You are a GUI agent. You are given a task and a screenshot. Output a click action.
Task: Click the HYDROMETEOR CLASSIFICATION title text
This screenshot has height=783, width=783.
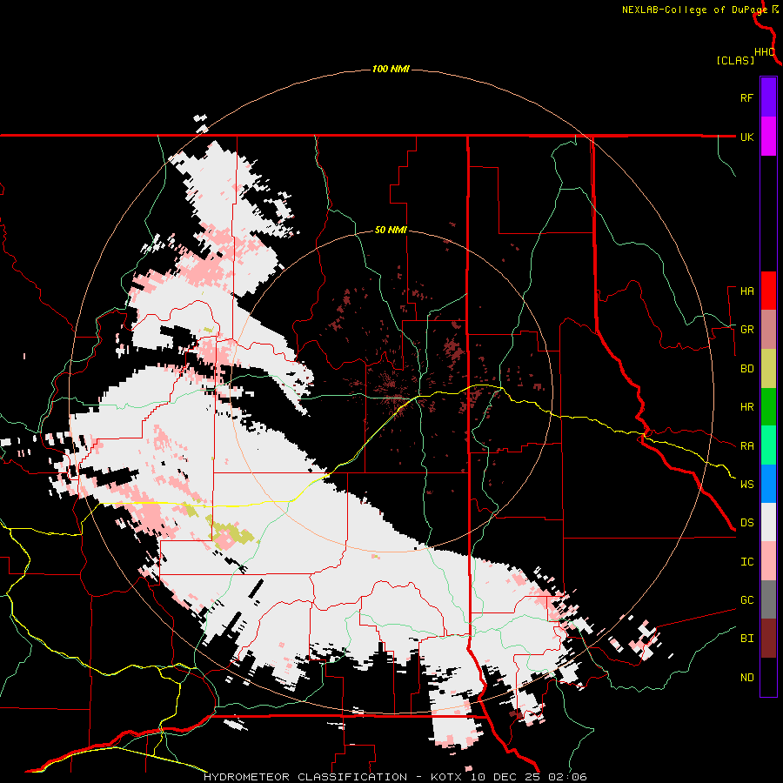pyautogui.click(x=305, y=777)
